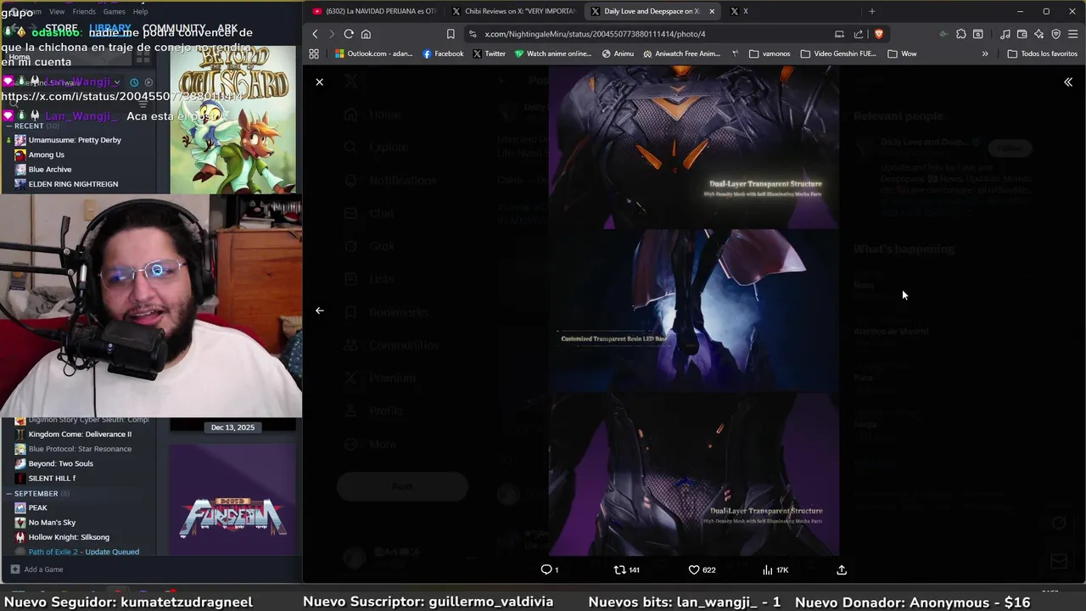This screenshot has width=1086, height=611.
Task: Switch to the last X tab
Action: tap(740, 11)
